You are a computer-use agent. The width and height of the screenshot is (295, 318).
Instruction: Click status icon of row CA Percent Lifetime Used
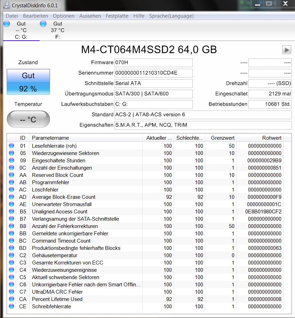[11, 299]
